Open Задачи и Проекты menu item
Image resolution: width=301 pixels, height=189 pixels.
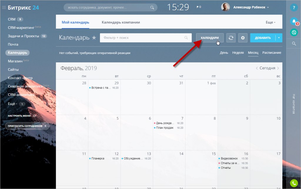click(x=24, y=36)
